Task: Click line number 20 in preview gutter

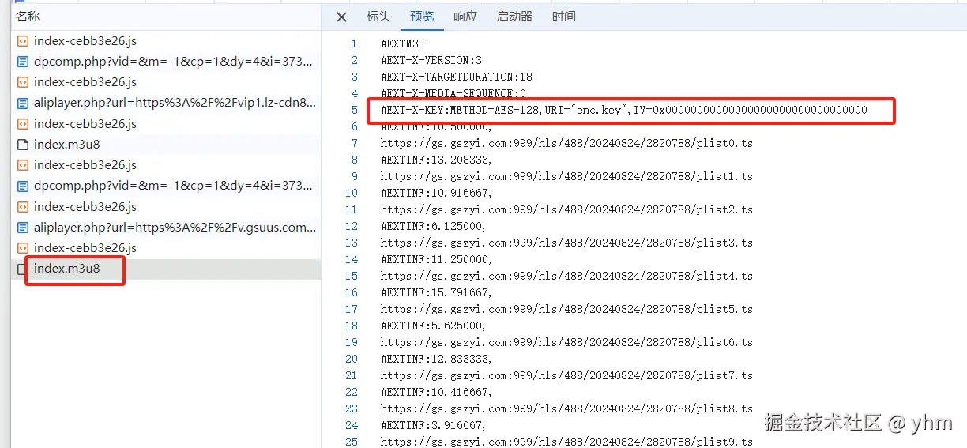Action: pyautogui.click(x=352, y=359)
